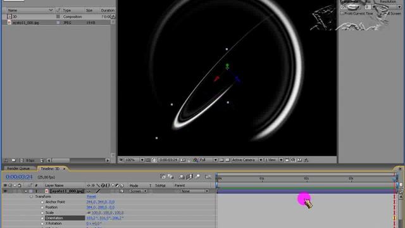Toggle the transparency grid icon

tap(227, 160)
